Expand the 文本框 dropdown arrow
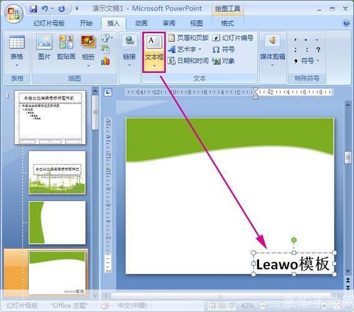 pos(154,66)
